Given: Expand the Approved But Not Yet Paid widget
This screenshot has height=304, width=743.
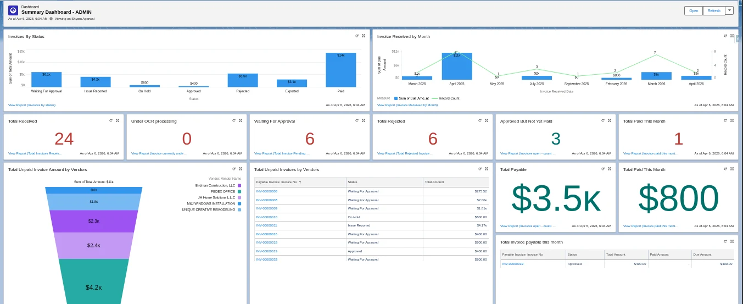Looking at the screenshot, I should [610, 120].
